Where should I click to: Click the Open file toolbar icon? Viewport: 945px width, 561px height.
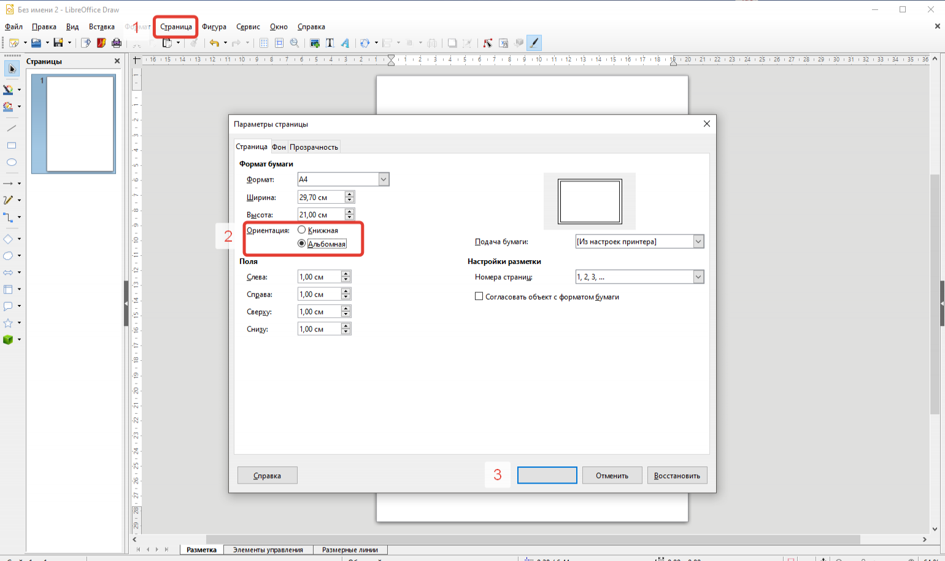(x=36, y=43)
